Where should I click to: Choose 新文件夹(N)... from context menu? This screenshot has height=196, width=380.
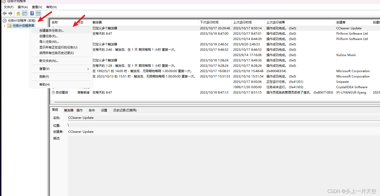point(61,61)
